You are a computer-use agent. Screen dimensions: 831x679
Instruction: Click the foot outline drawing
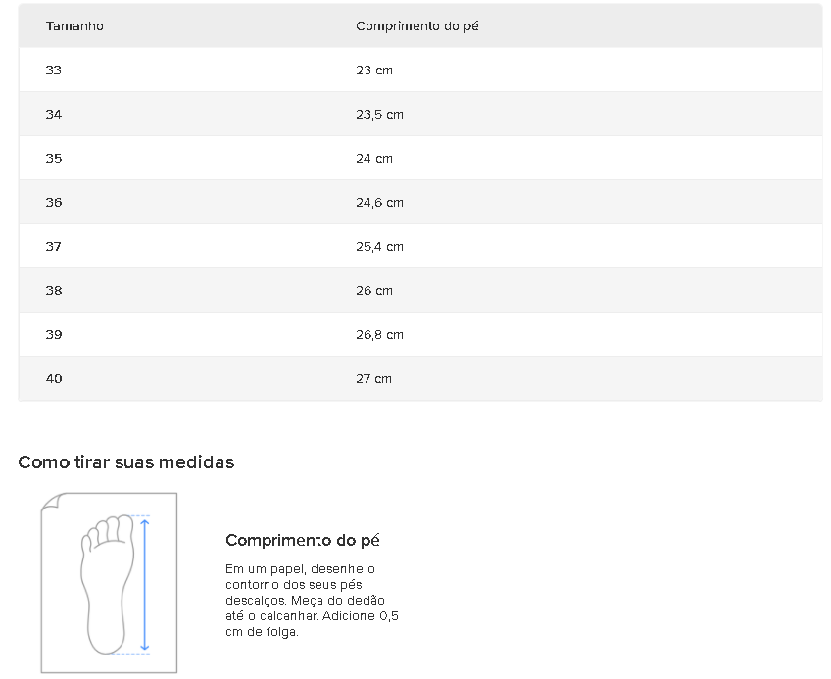(x=107, y=584)
